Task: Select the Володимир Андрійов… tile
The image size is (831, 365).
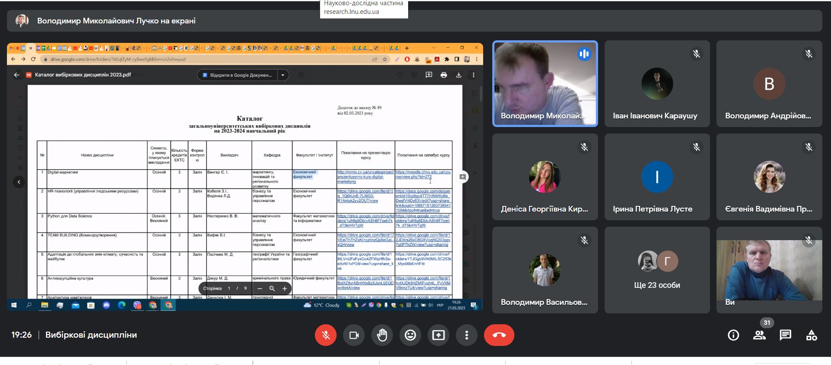Action: (x=769, y=84)
